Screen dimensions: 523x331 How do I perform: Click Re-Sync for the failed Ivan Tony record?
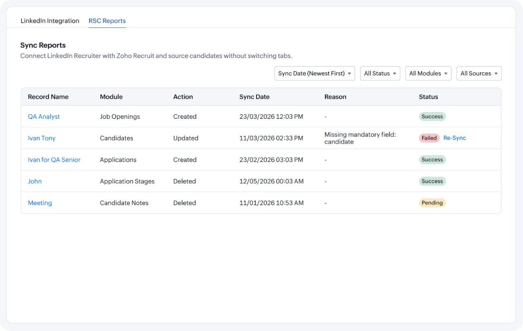click(x=454, y=138)
